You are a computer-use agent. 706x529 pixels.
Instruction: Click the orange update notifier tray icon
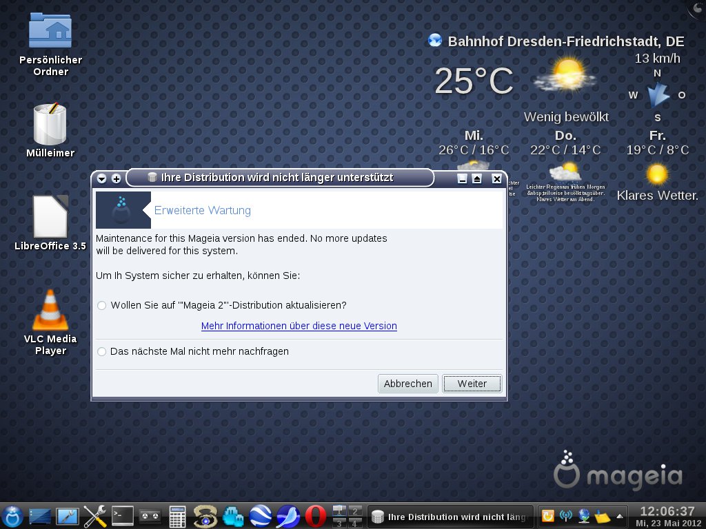[x=547, y=516]
